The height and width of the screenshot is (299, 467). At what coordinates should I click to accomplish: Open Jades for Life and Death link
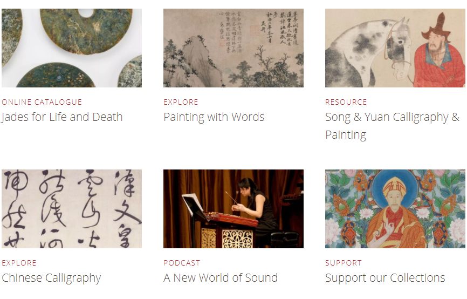pos(62,117)
